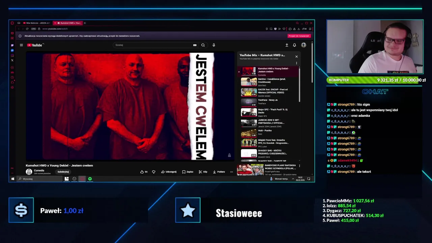Click the address bar URL youtube.com/watch
This screenshot has width=432, height=243.
[55, 29]
